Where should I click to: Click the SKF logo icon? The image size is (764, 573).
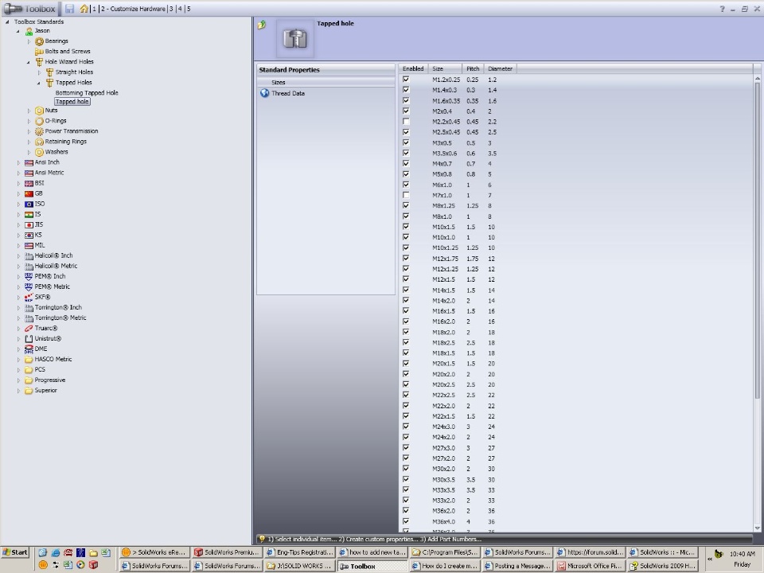tap(29, 297)
